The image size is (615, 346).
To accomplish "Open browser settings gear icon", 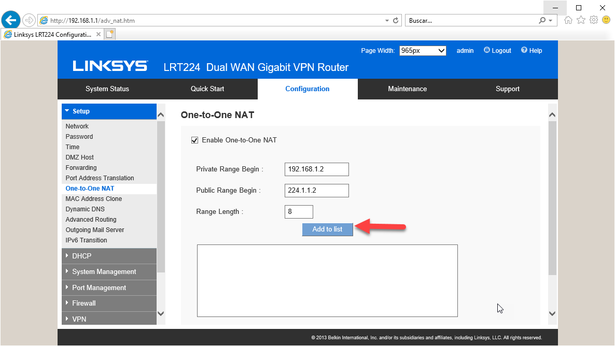I will click(x=594, y=20).
